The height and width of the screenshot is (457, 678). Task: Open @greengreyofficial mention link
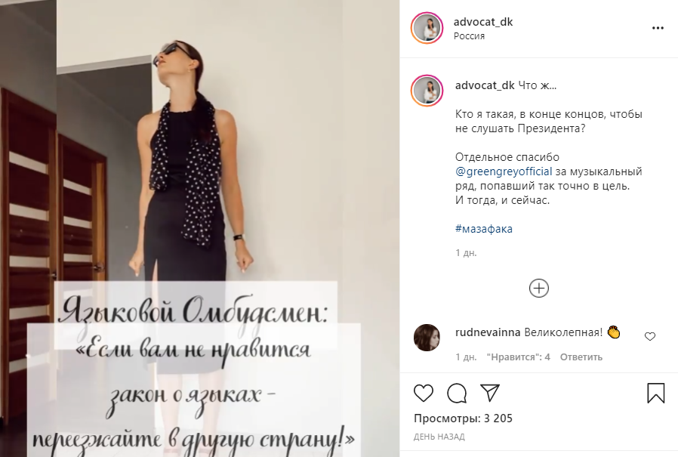[x=504, y=171]
